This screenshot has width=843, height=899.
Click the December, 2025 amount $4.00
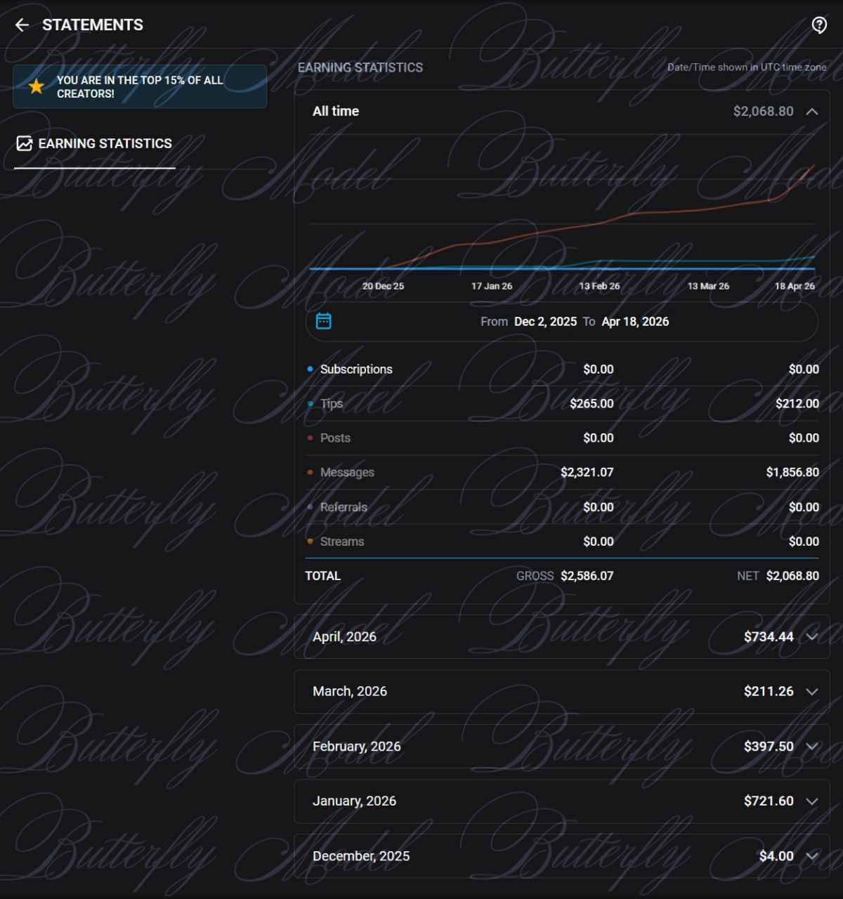point(776,855)
